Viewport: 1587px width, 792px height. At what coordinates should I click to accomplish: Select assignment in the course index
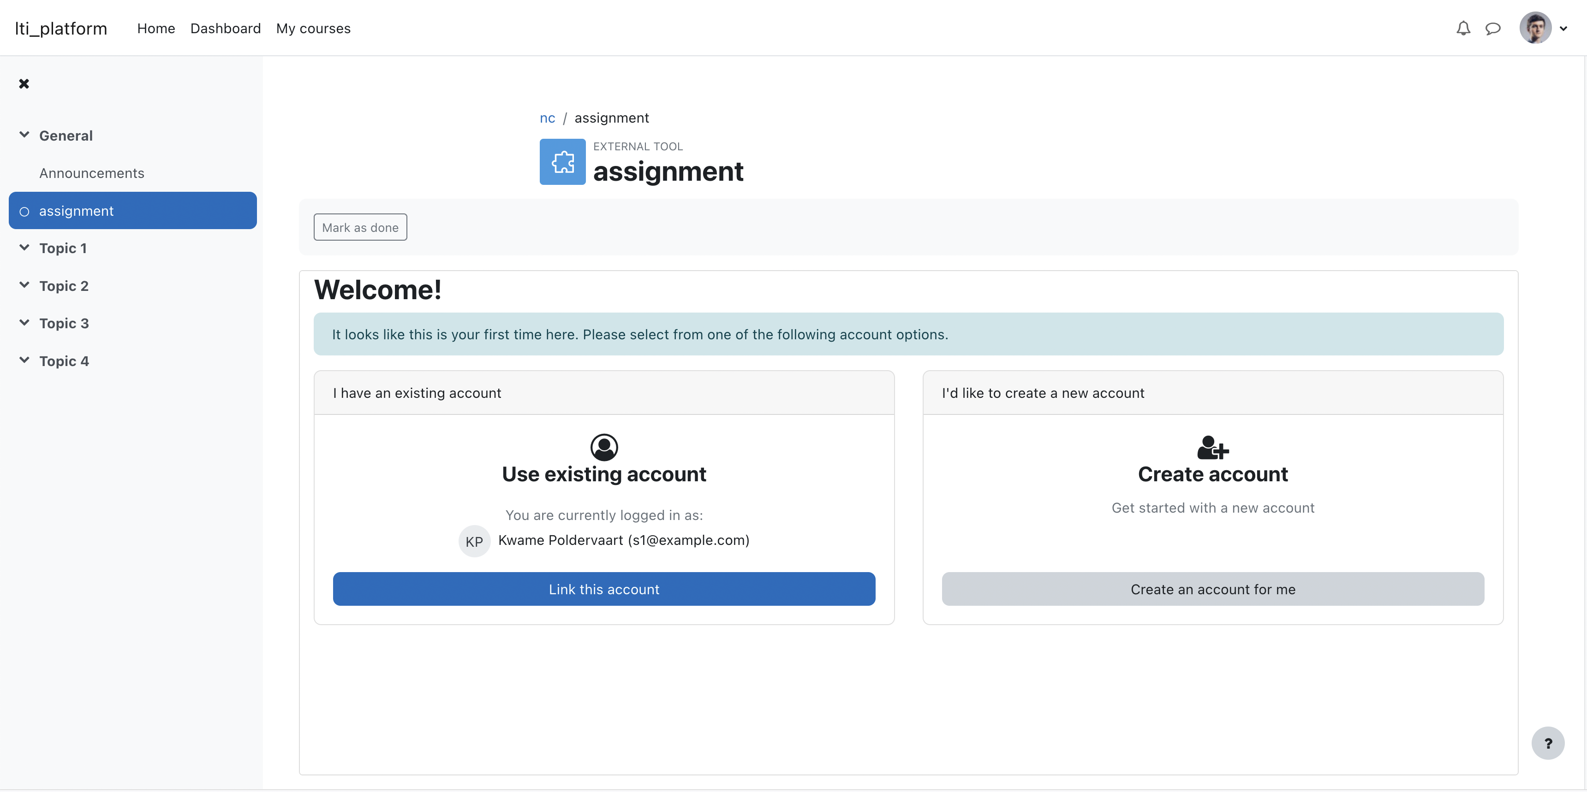[132, 211]
